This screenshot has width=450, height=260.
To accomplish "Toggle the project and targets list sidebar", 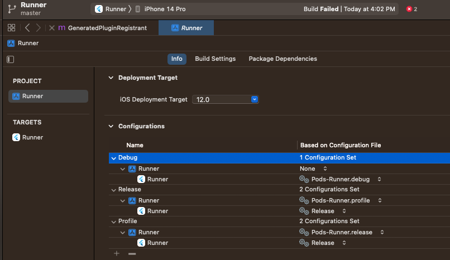I will 11,59.
